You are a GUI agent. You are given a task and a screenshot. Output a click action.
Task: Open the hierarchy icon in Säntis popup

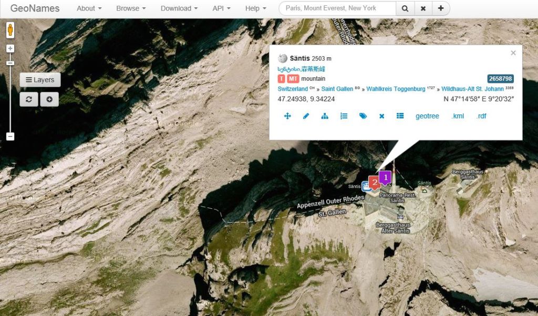pyautogui.click(x=325, y=116)
